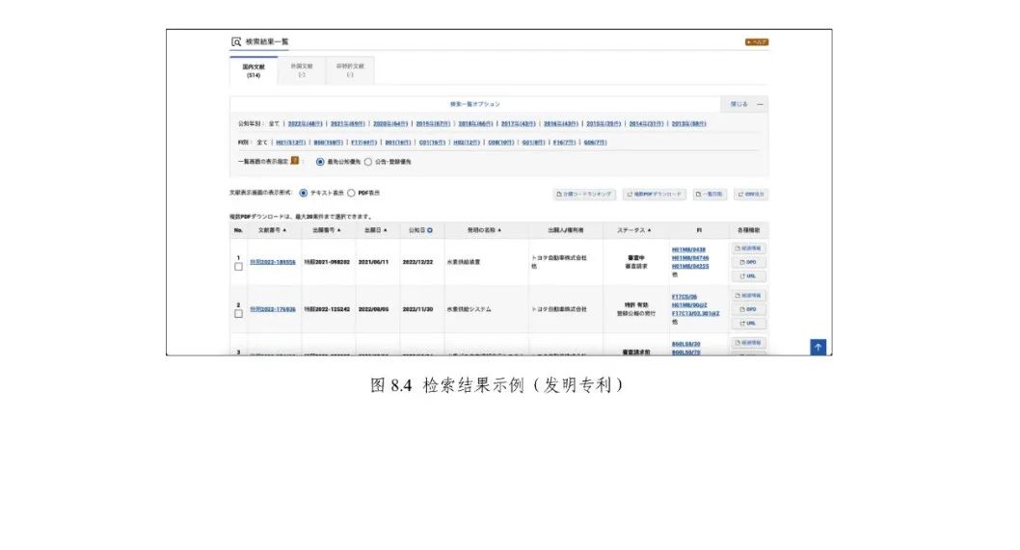The width and height of the screenshot is (1020, 550).
Task: Select the 公告・登録優先 radio button
Action: pyautogui.click(x=367, y=162)
